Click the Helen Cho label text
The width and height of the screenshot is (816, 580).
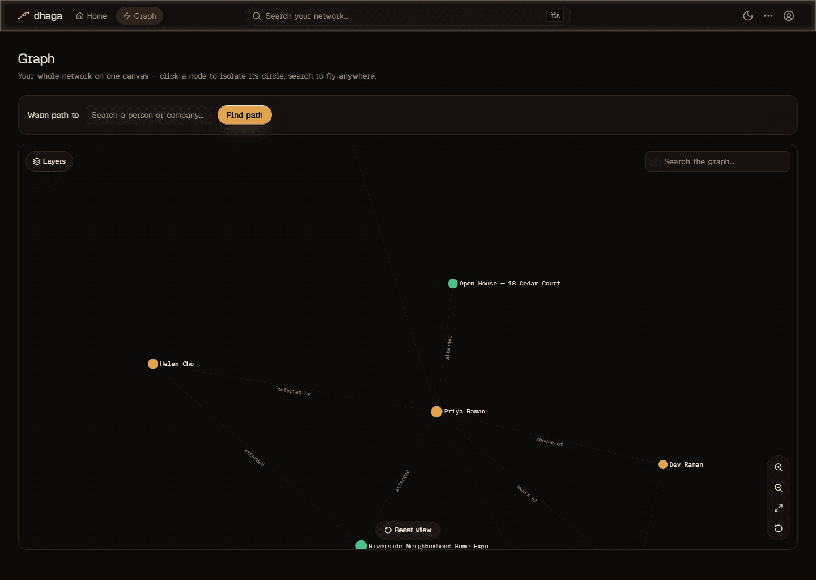tap(177, 364)
